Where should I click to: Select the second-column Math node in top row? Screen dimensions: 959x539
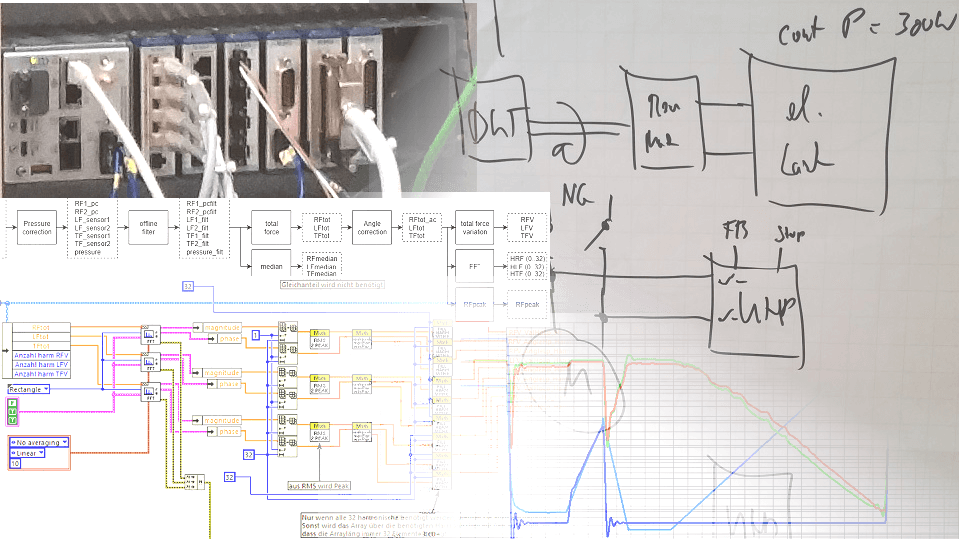click(362, 339)
